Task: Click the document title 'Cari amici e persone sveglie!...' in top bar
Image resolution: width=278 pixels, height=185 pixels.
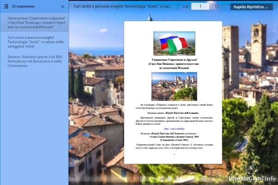Action: (122, 6)
